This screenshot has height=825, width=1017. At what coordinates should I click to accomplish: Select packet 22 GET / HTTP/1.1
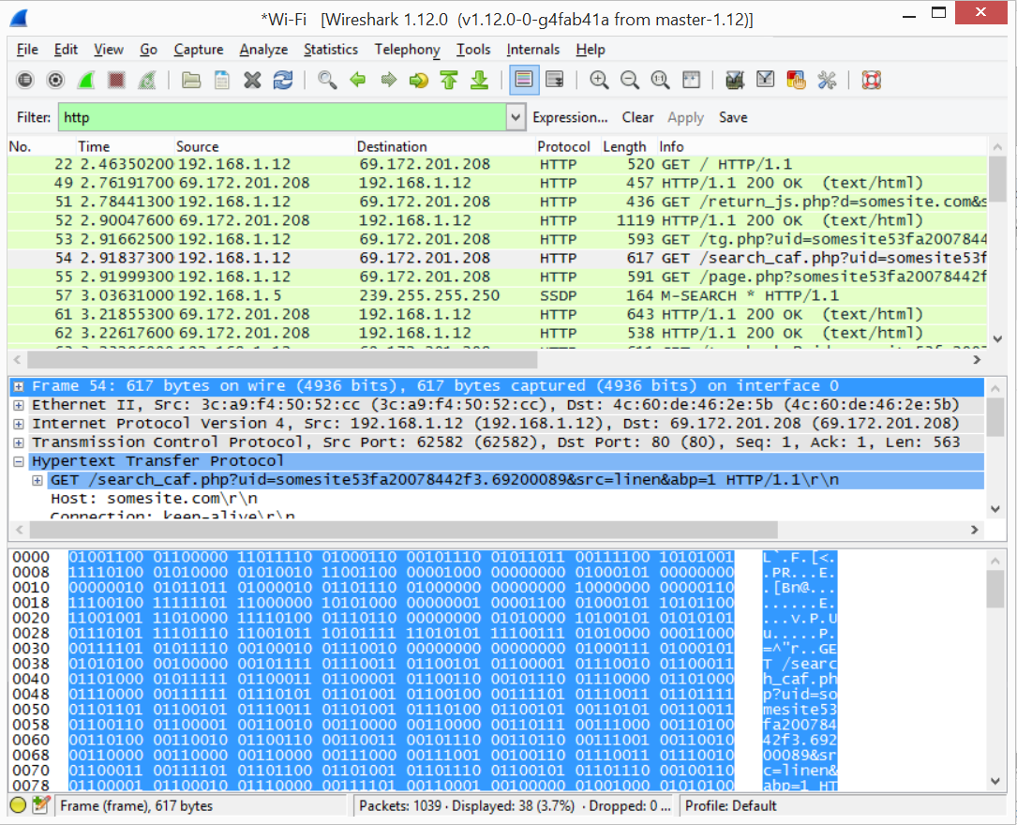[x=497, y=165]
